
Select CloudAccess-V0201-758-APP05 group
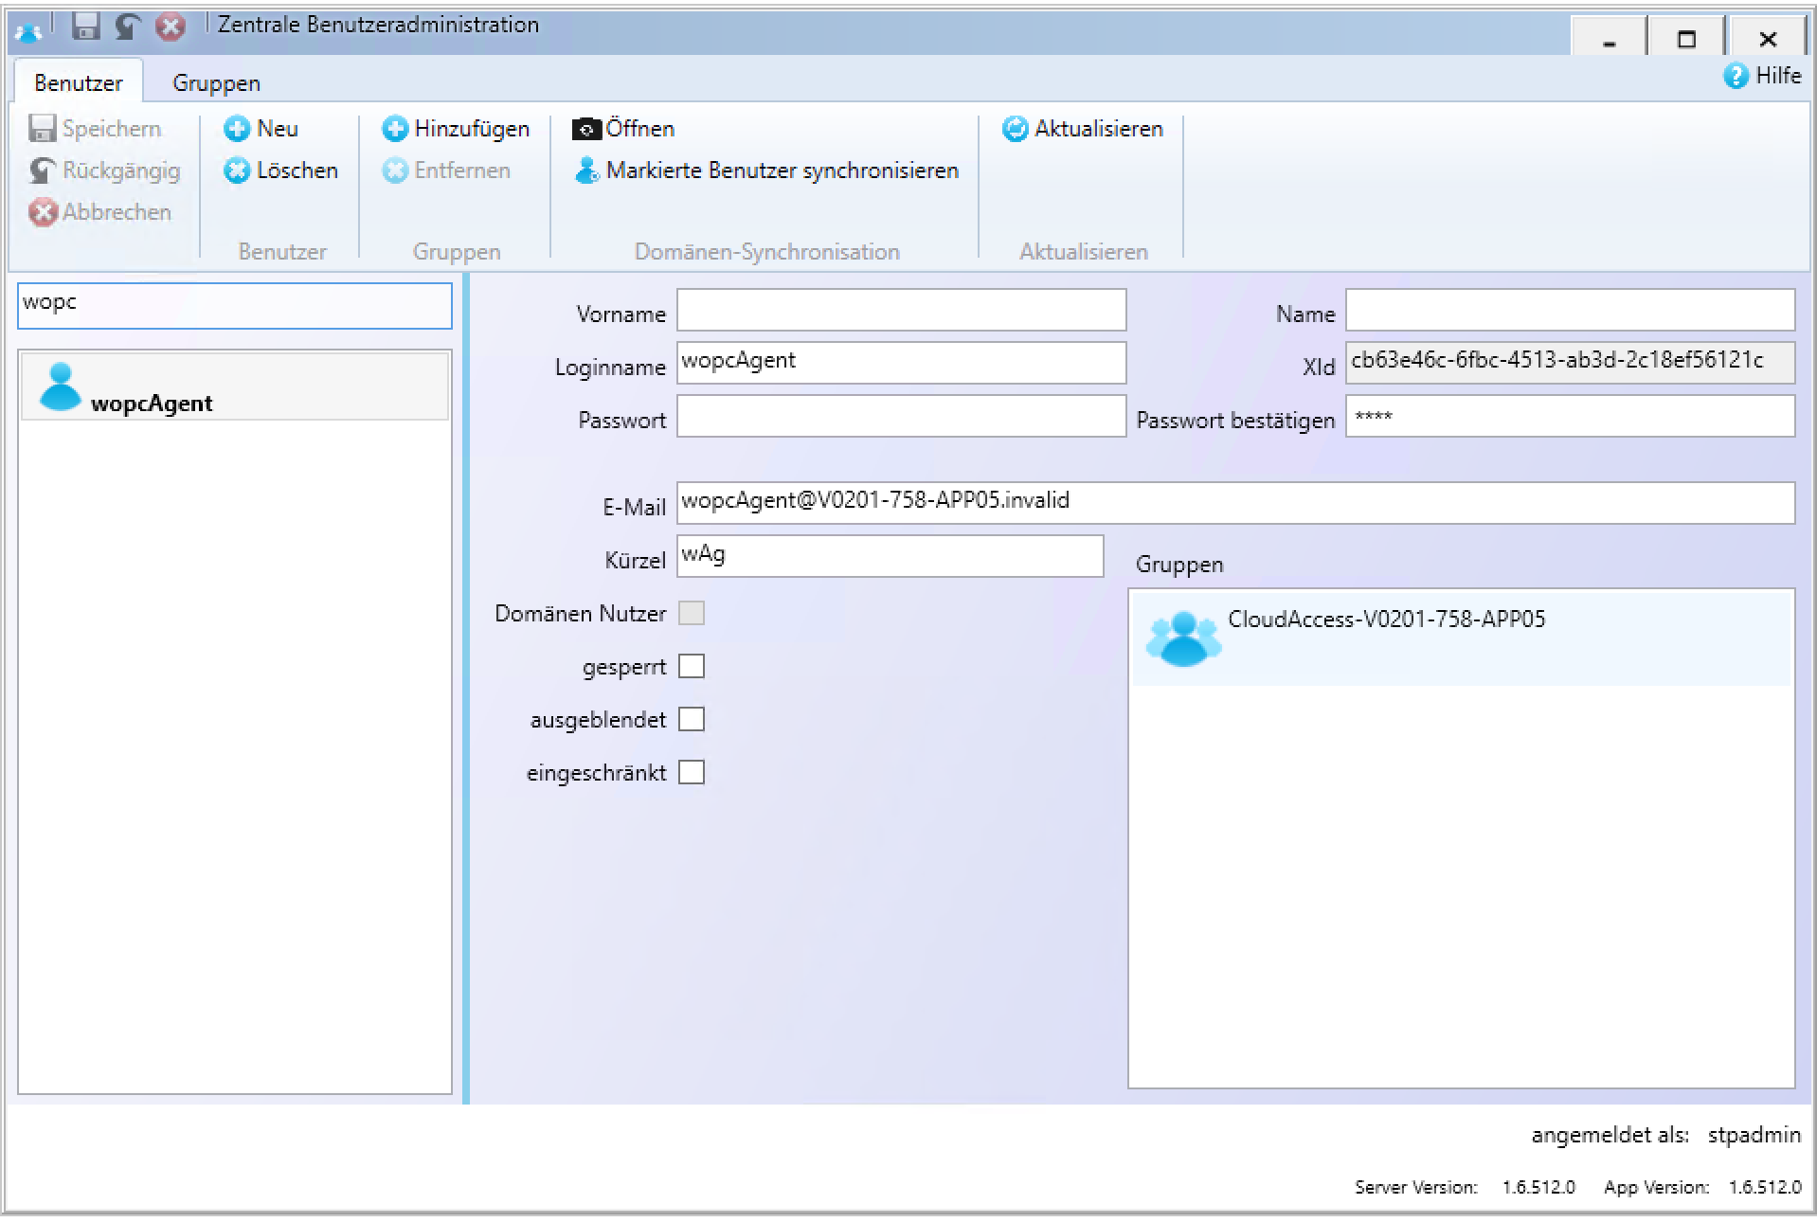coord(1462,638)
